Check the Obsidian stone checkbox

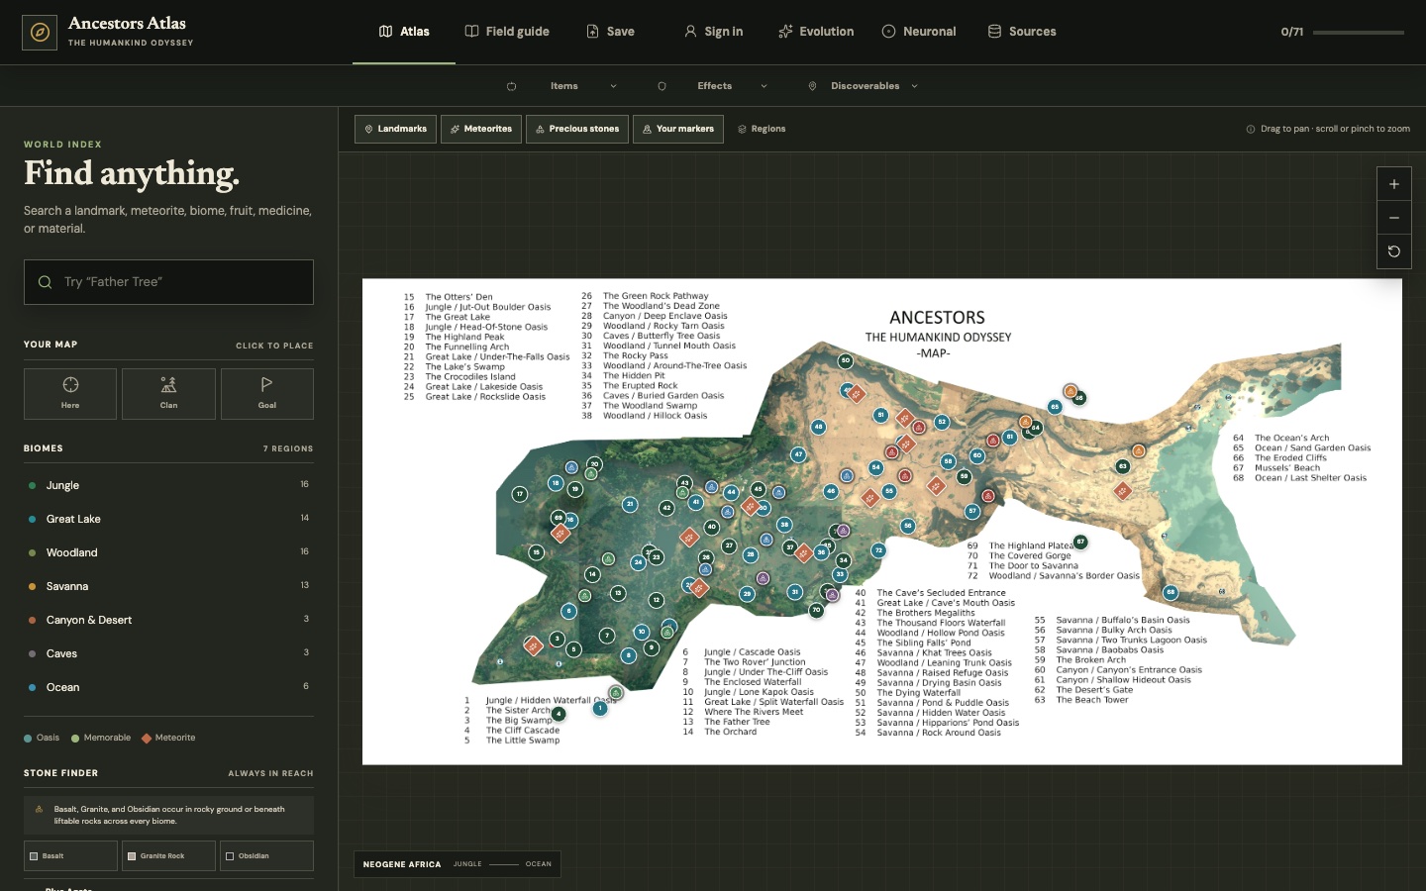[230, 856]
